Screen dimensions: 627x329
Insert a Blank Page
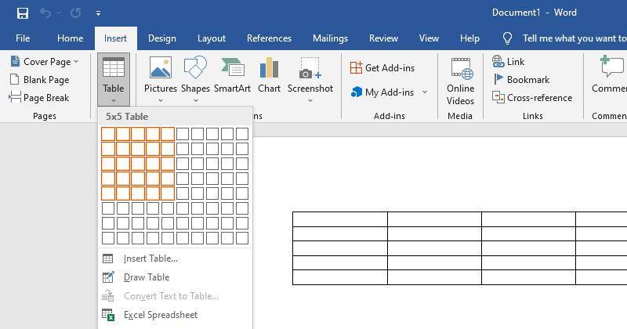[x=39, y=80]
